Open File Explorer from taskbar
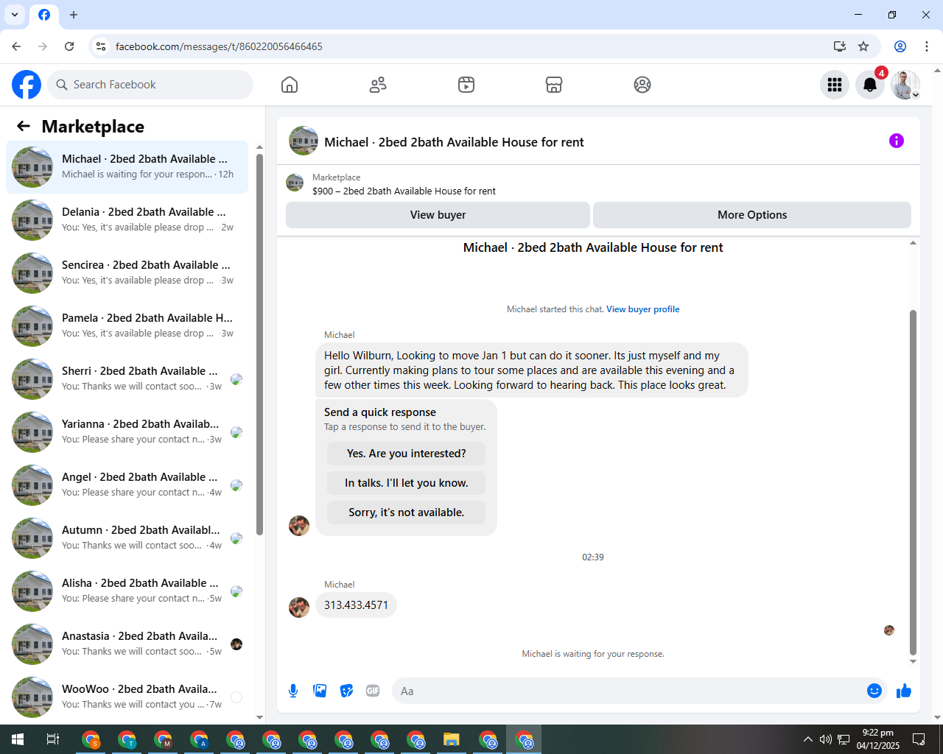 pyautogui.click(x=452, y=739)
